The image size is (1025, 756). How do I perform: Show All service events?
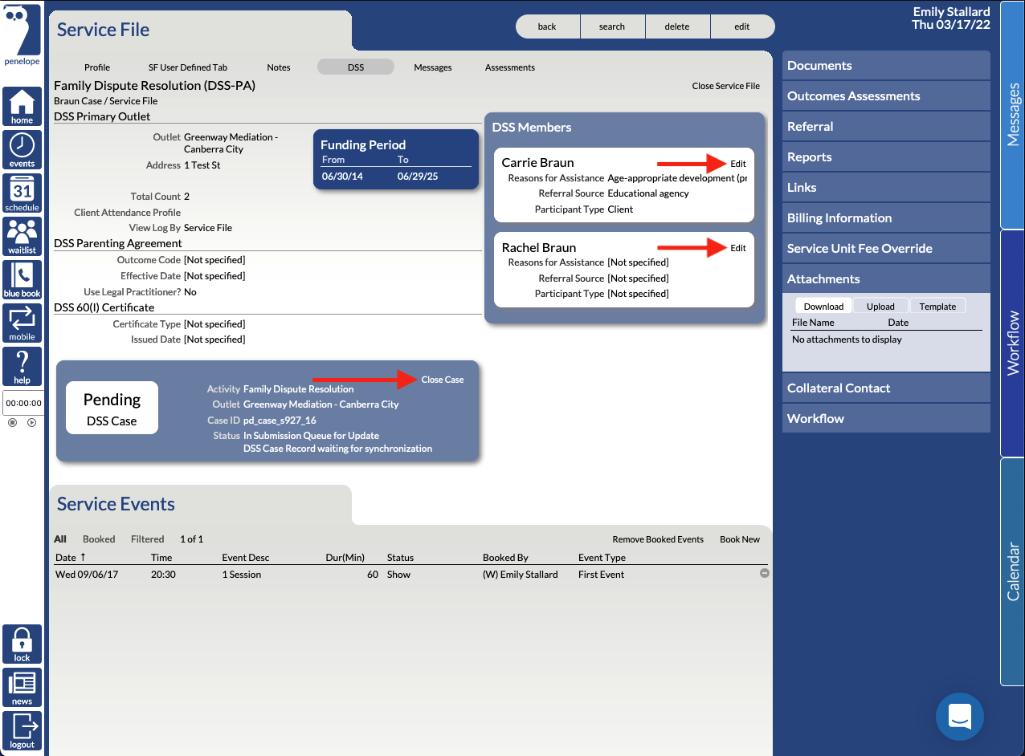(60, 539)
